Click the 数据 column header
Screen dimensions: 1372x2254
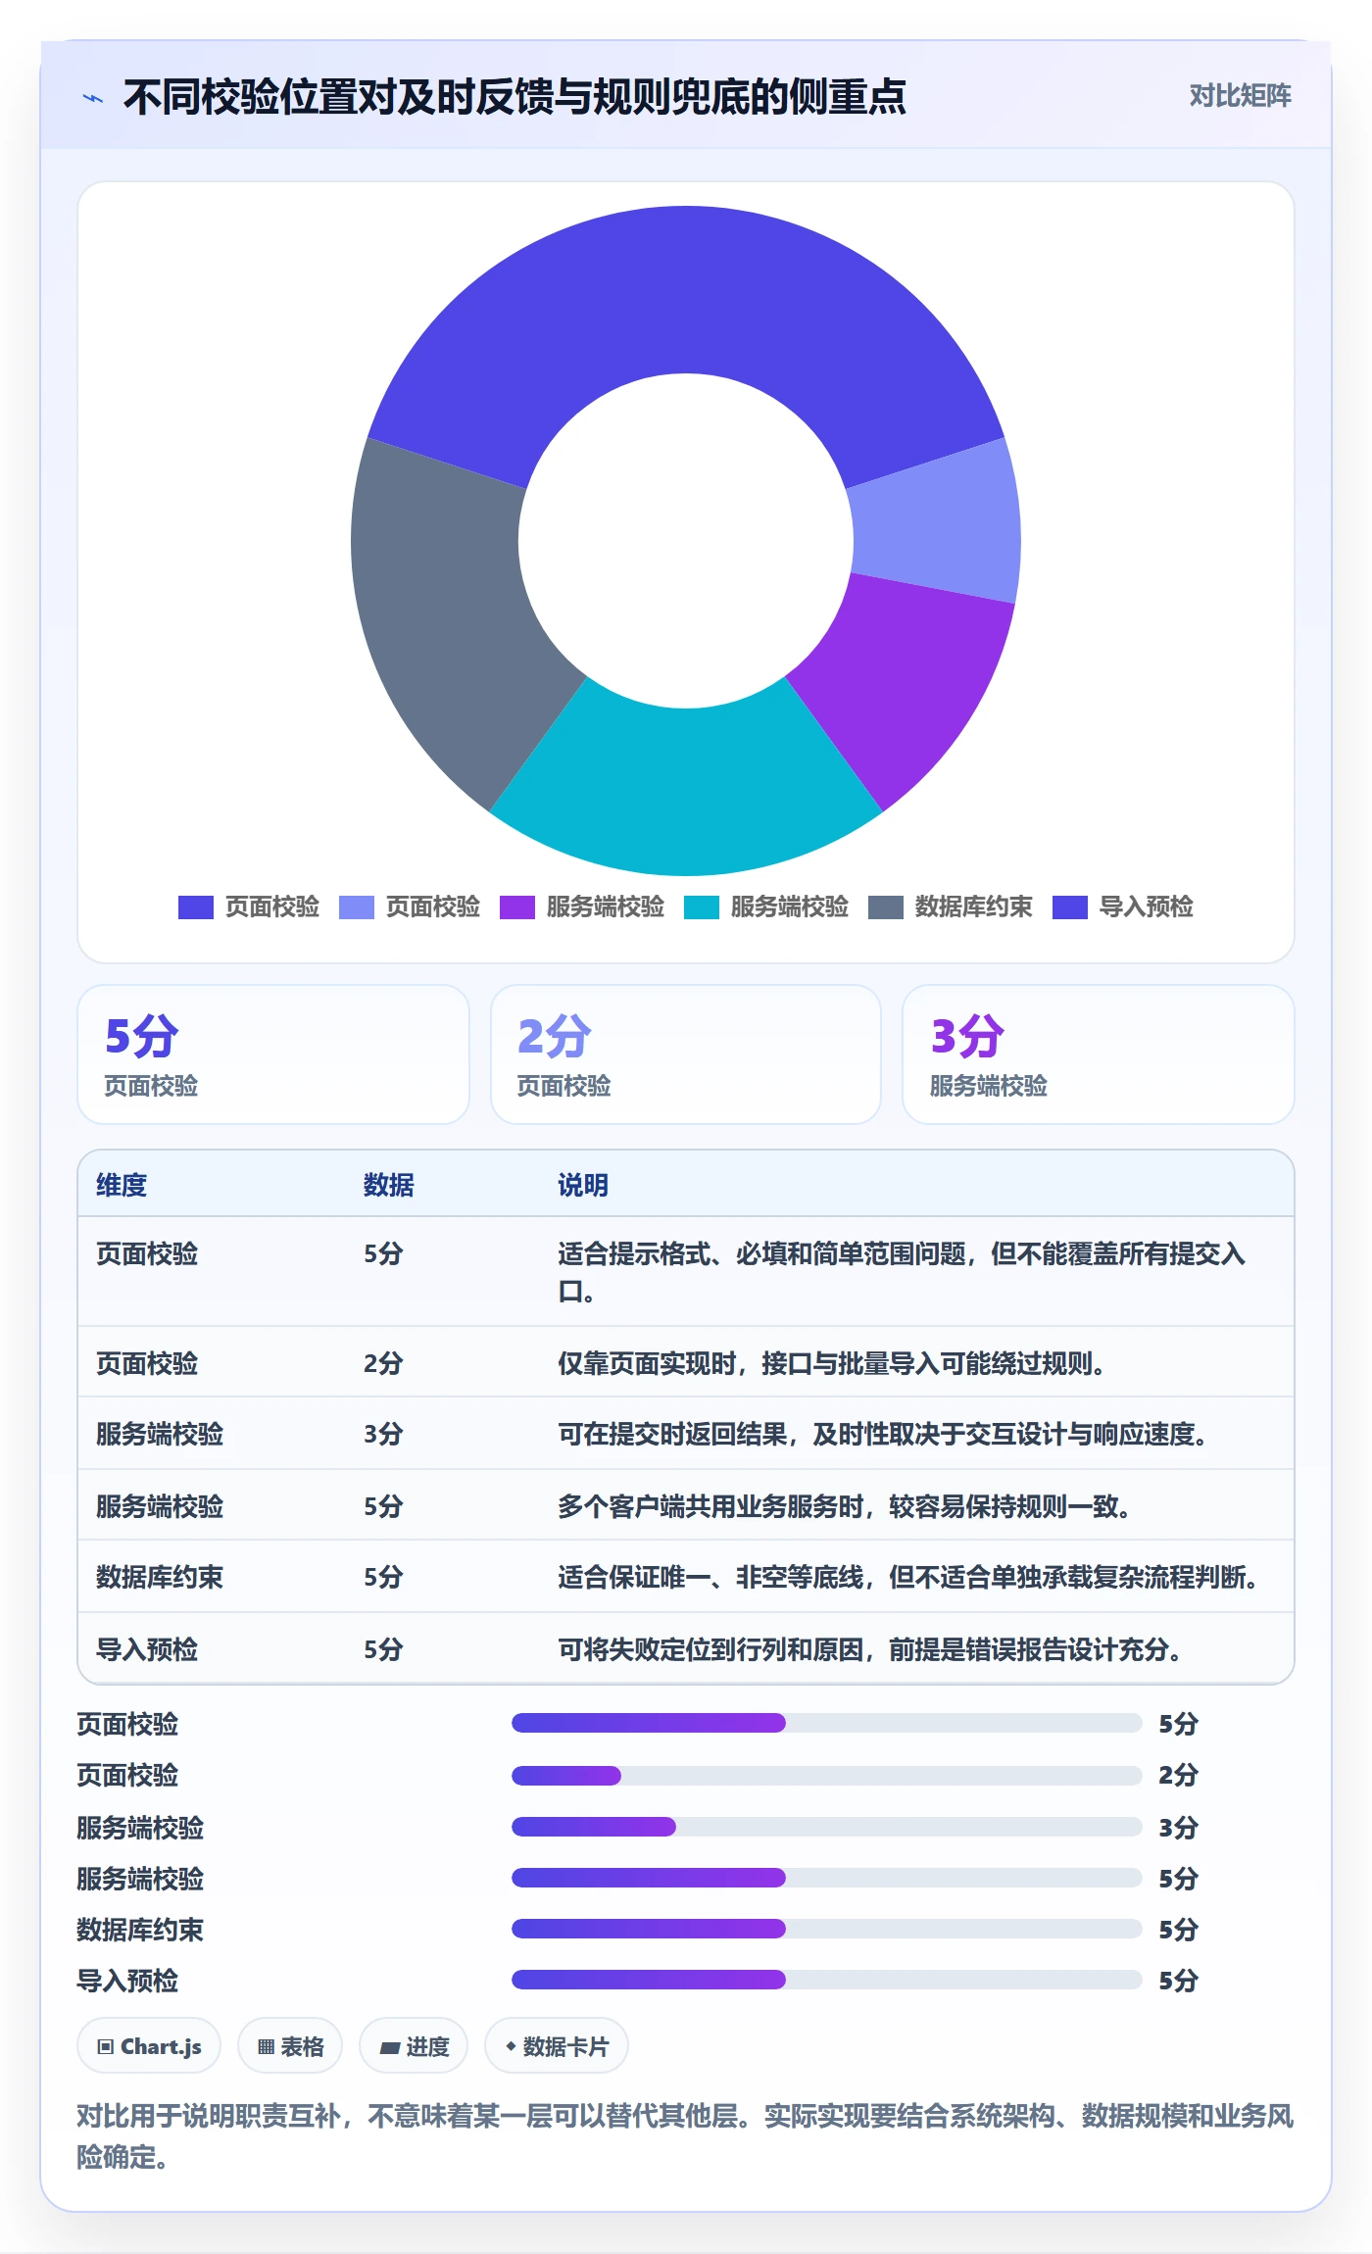click(x=388, y=1185)
